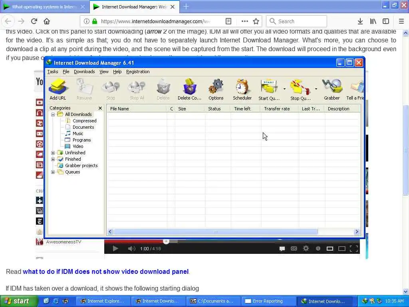This screenshot has width=409, height=307.
Task: Click the Start Queue toolbar icon
Action: [x=269, y=90]
